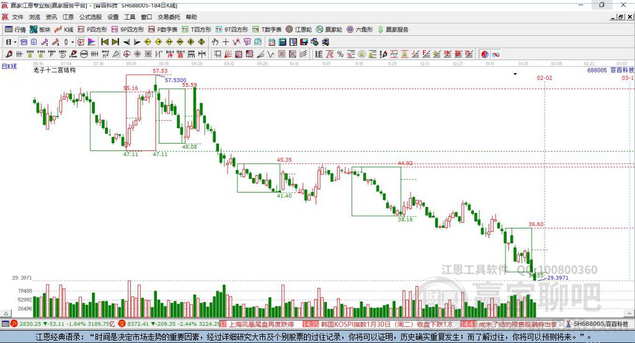Click the calendar toolbar icon

(x=272, y=41)
